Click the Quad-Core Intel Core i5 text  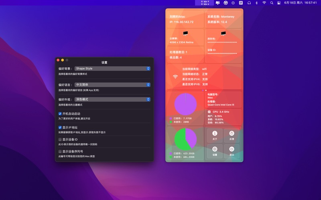(221, 105)
